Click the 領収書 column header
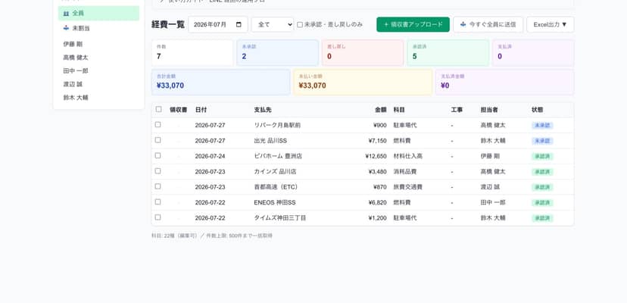Image resolution: width=627 pixels, height=303 pixels. [x=179, y=110]
